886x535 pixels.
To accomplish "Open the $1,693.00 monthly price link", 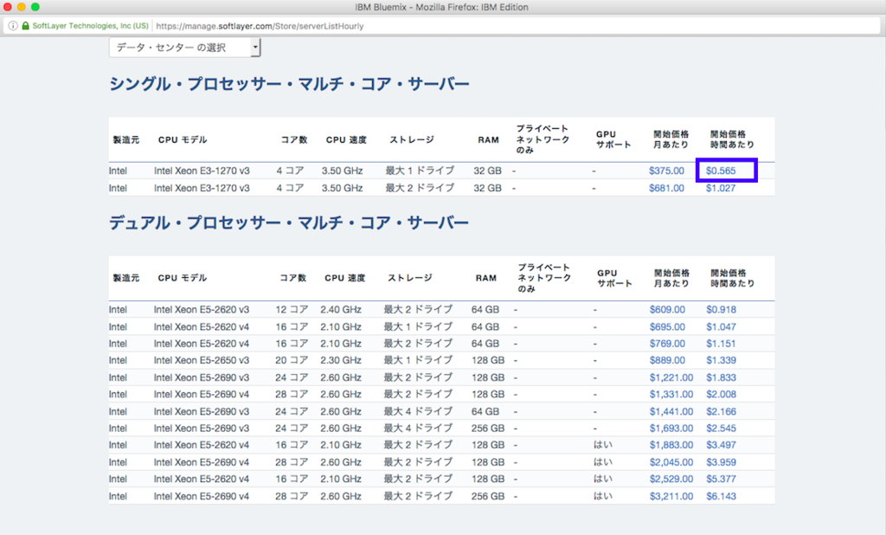I will (x=671, y=429).
